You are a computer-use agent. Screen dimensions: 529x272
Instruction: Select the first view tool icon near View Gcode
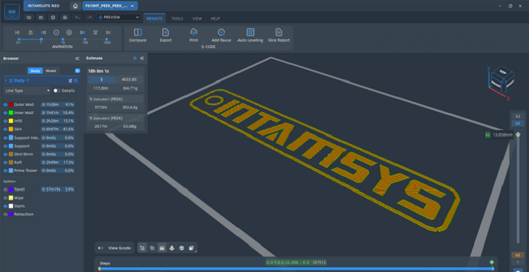tap(142, 248)
